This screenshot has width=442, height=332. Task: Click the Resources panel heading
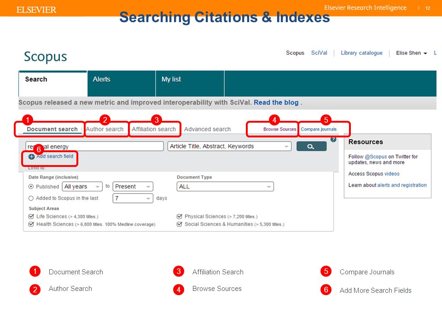click(366, 142)
